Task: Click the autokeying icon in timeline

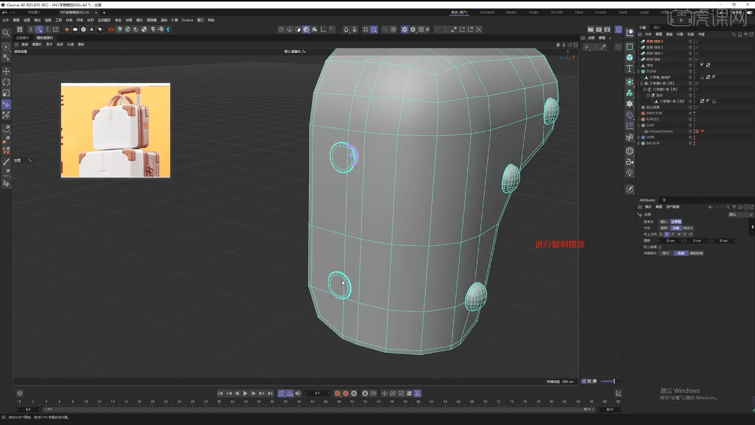Action: coord(346,394)
